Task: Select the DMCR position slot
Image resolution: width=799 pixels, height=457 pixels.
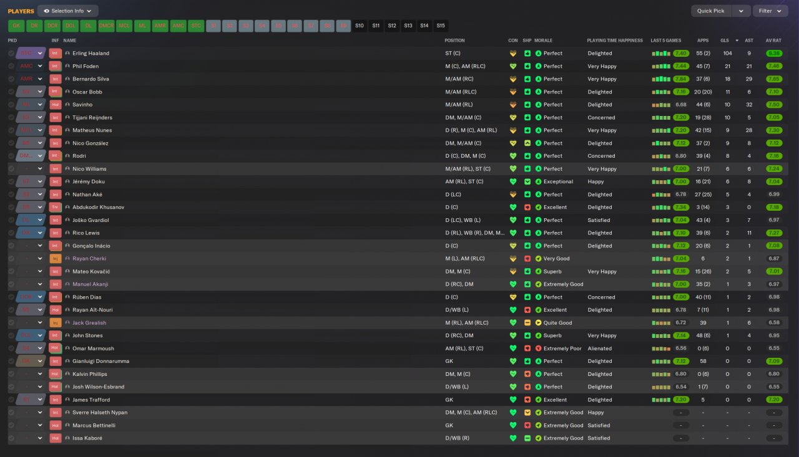Action: click(x=106, y=26)
